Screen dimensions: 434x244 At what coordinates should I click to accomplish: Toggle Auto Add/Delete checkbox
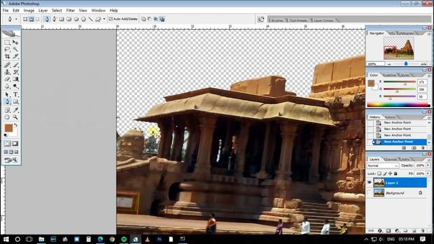(111, 19)
